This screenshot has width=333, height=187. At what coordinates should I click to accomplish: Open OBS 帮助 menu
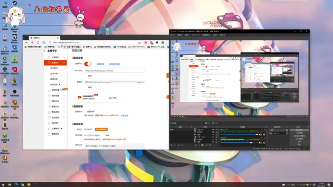point(222,35)
